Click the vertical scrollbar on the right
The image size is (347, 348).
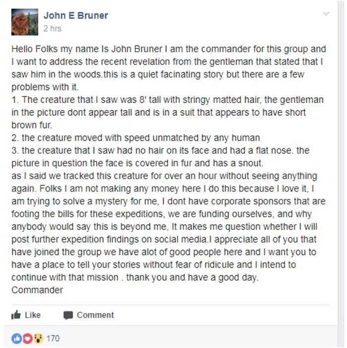(341, 174)
